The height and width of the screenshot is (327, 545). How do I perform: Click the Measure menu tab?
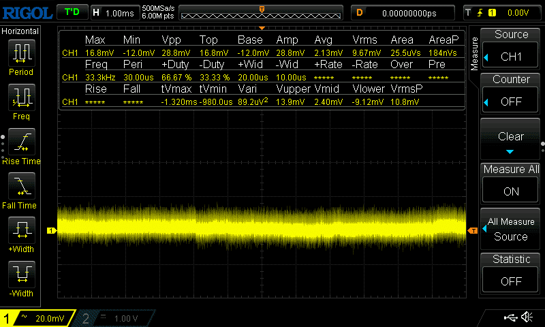474,54
